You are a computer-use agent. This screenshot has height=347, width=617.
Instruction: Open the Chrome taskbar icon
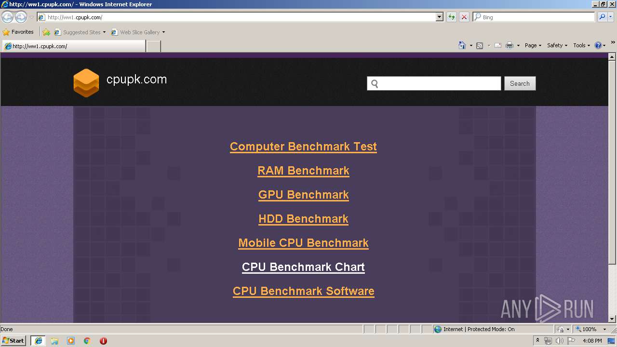pos(87,341)
